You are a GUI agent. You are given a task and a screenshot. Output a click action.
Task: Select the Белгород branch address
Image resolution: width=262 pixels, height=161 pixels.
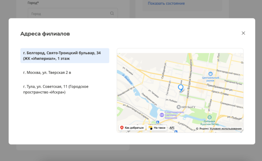pyautogui.click(x=65, y=56)
